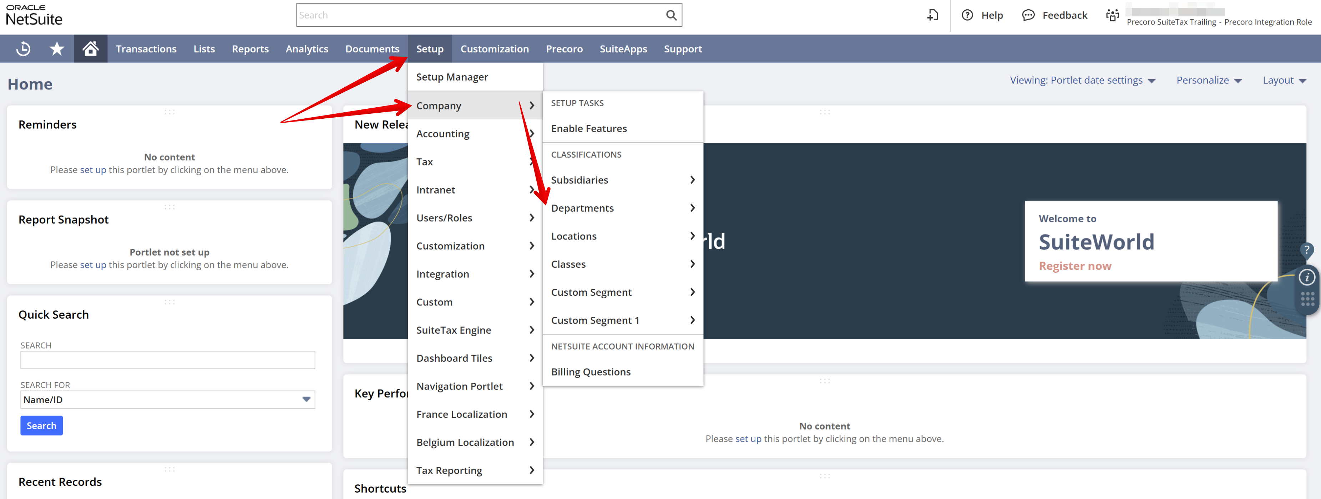Select Tax in the Setup menu
Image resolution: width=1321 pixels, height=499 pixels.
pos(475,162)
